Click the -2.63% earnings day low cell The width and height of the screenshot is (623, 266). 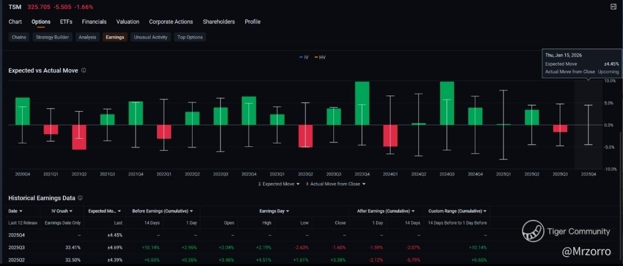coord(302,248)
